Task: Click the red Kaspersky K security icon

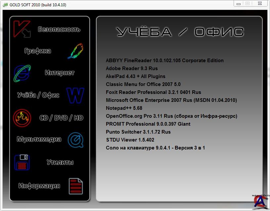Action: (22, 29)
